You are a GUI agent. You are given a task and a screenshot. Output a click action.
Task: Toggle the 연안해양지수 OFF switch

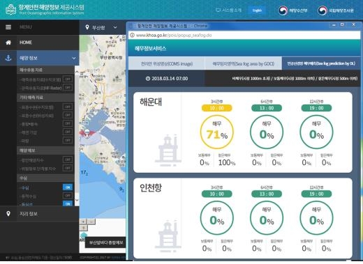[x=68, y=160]
